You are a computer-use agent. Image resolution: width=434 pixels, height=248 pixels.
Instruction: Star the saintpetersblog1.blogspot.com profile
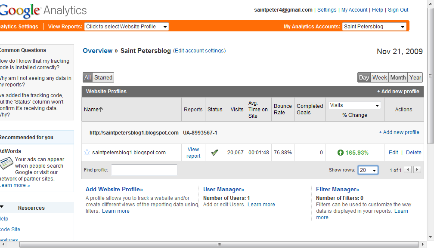(87, 153)
